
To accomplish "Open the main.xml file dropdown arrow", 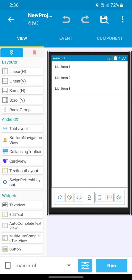I will click(69, 265).
